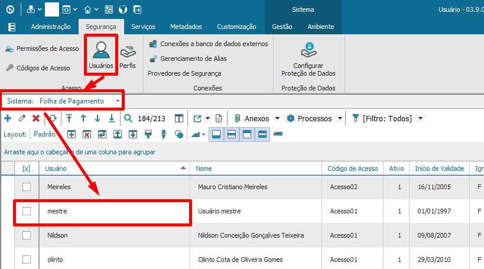Expand the Filtro Todos dropdown arrow
Image resolution: width=484 pixels, height=269 pixels.
(x=420, y=118)
